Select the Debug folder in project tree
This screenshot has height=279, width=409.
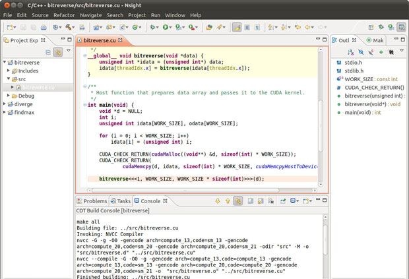pos(26,96)
